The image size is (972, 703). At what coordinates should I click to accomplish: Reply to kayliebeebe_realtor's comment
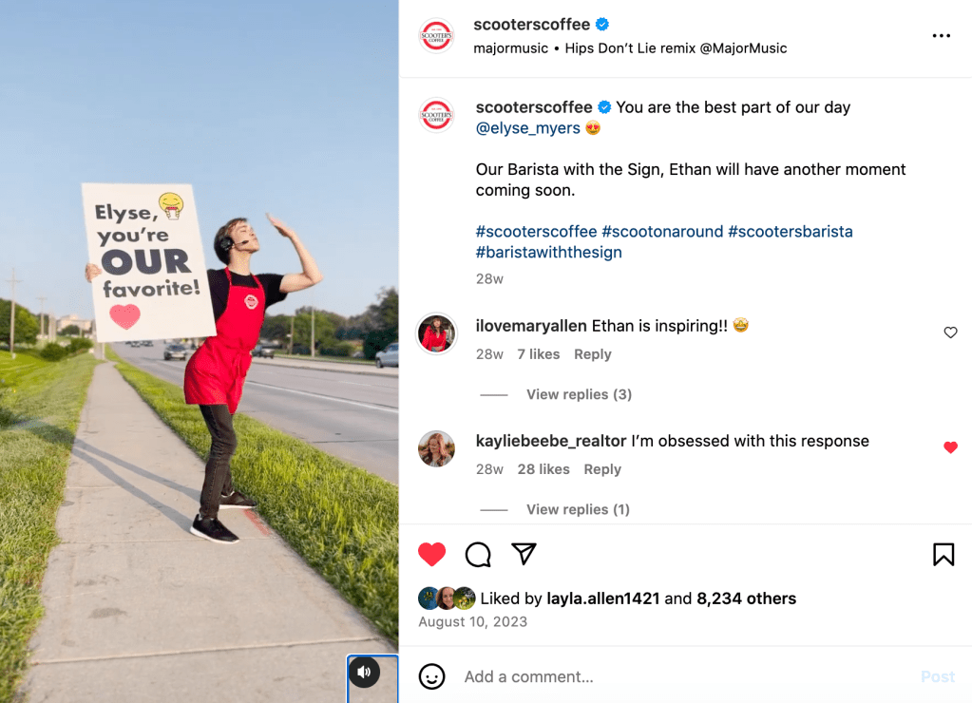602,469
